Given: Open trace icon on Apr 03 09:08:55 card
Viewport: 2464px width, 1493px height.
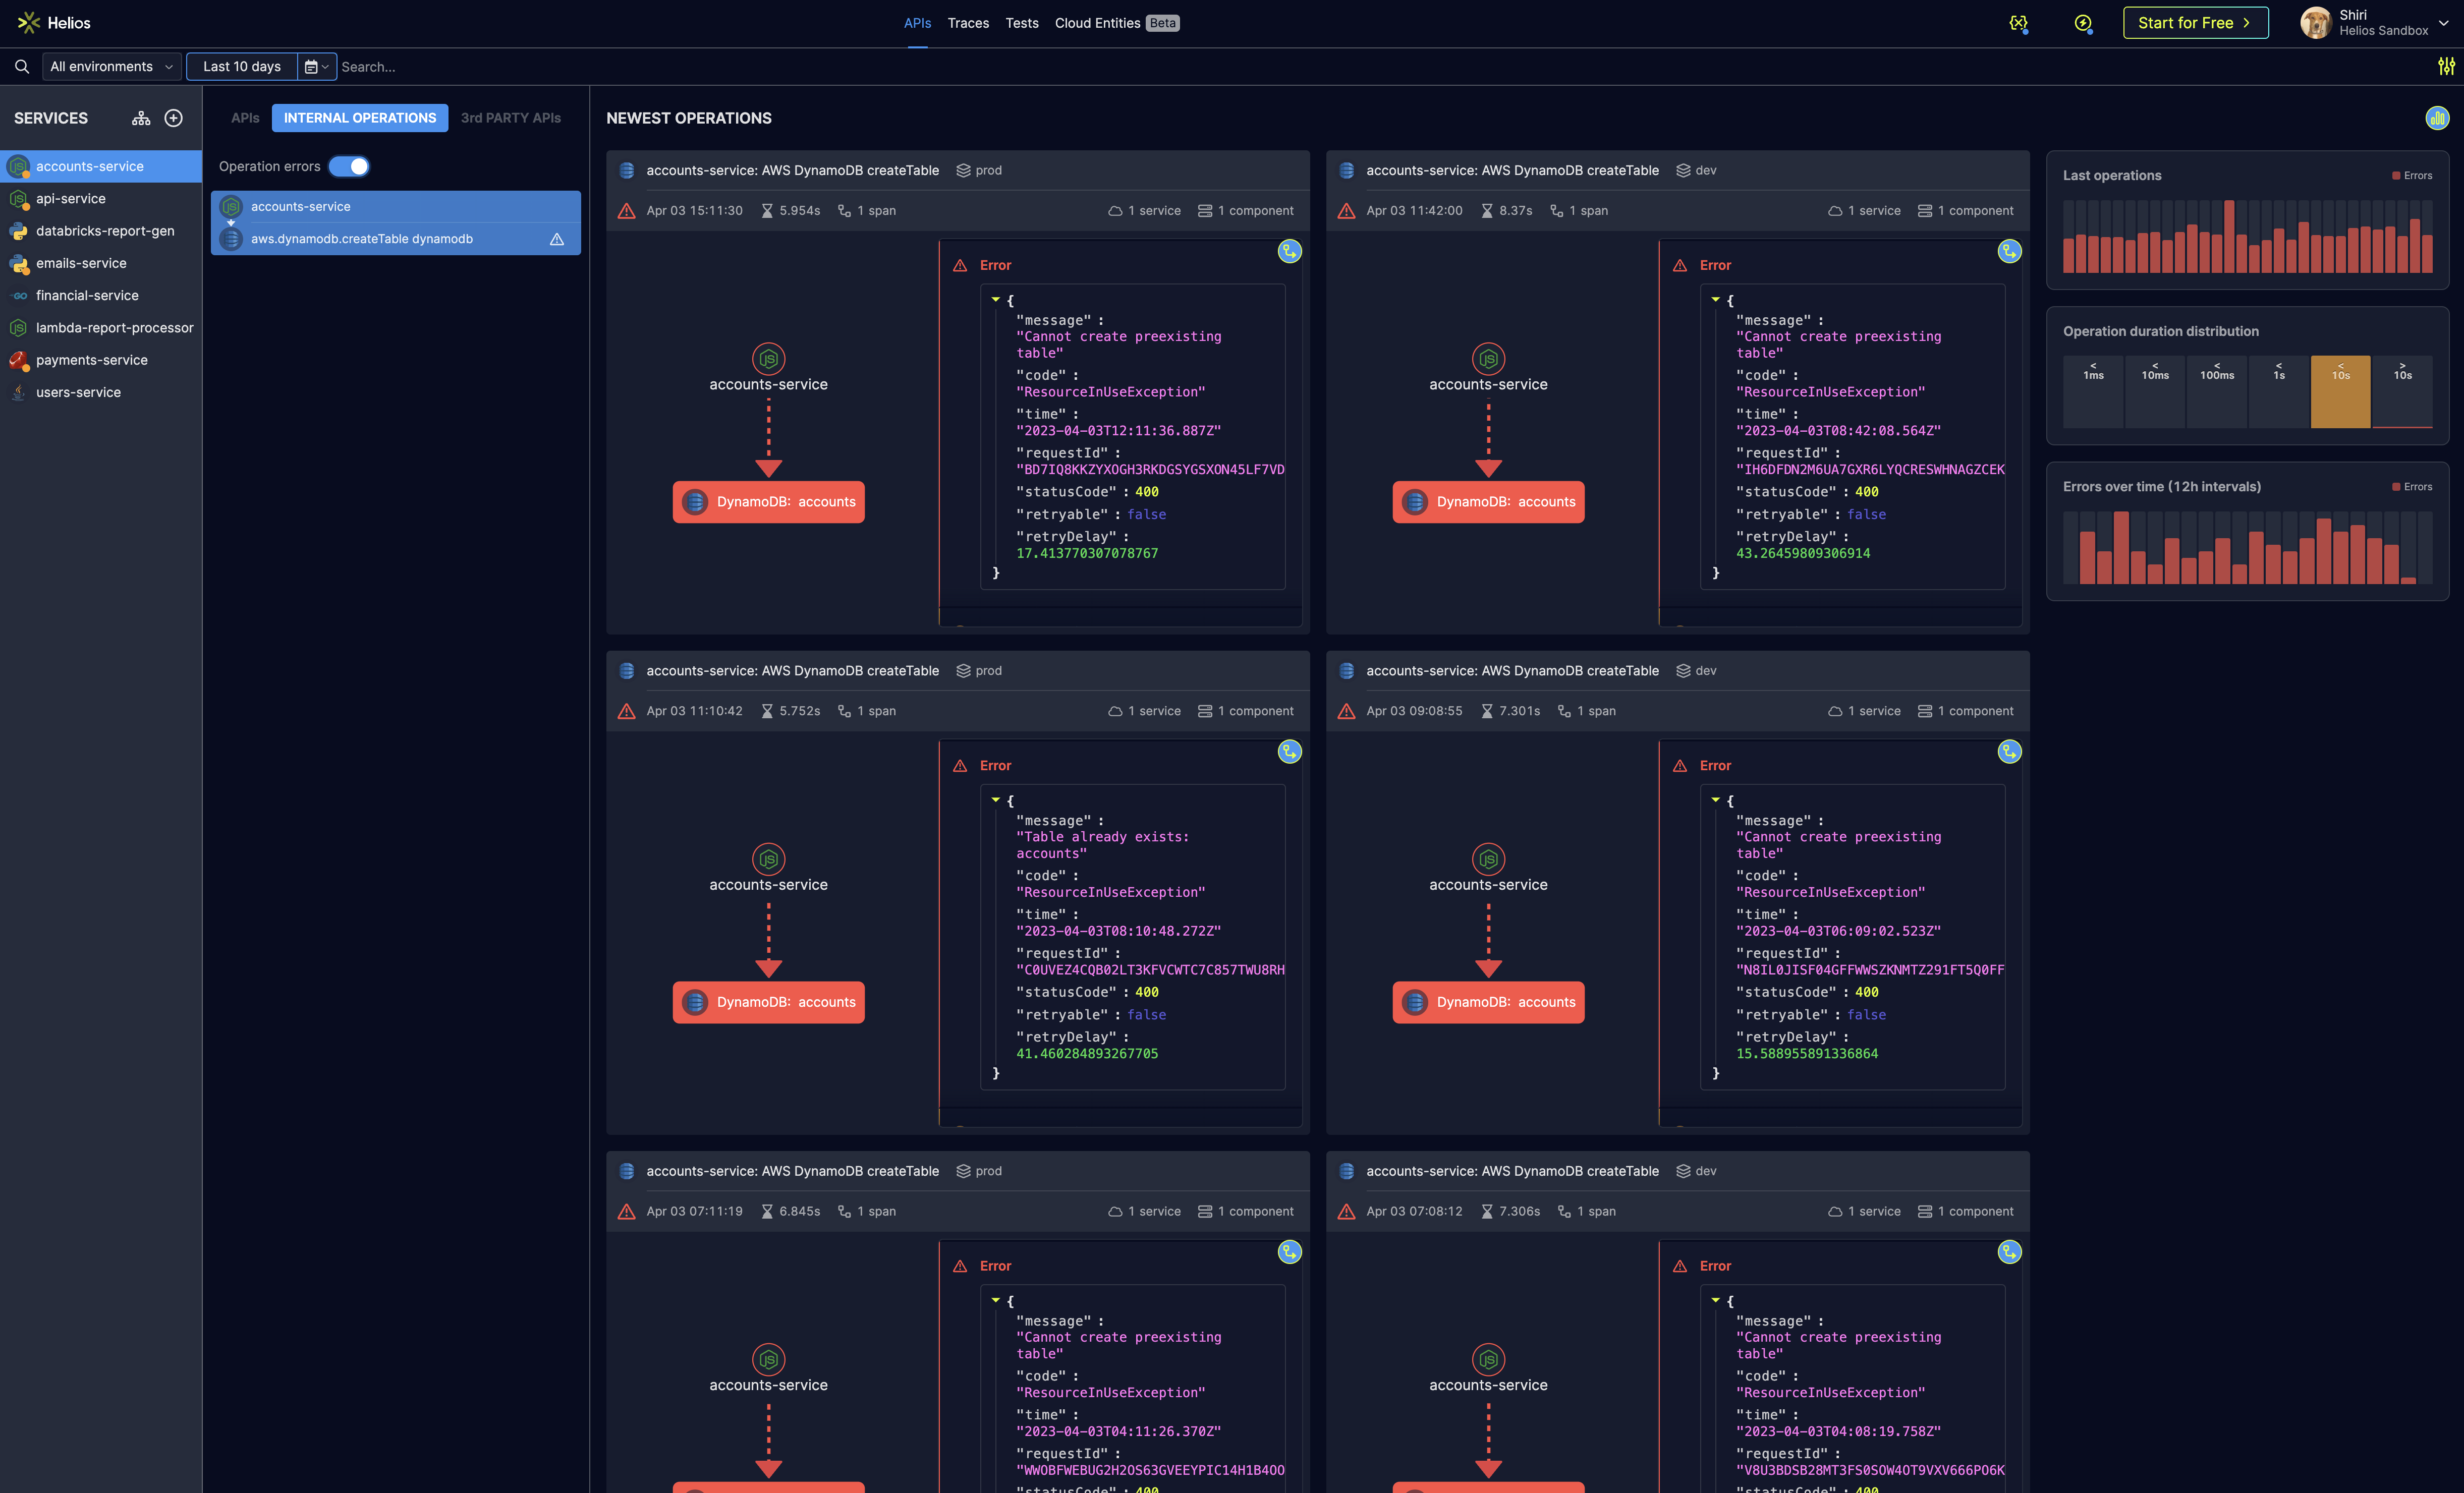Looking at the screenshot, I should point(2009,751).
